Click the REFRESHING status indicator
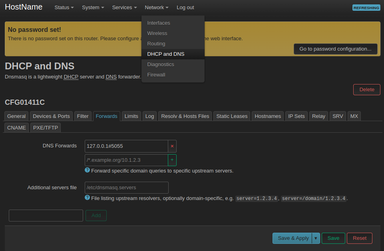The height and width of the screenshot is (251, 384). pos(366,8)
